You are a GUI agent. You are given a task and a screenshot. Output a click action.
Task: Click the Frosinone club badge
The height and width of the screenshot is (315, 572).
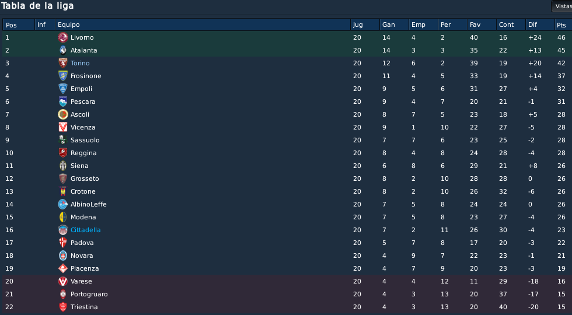tap(63, 76)
